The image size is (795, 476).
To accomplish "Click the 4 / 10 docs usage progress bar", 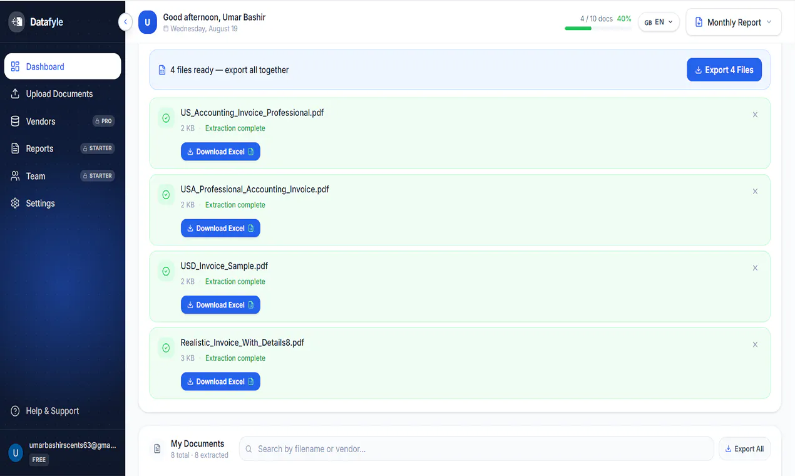I will 598,28.
